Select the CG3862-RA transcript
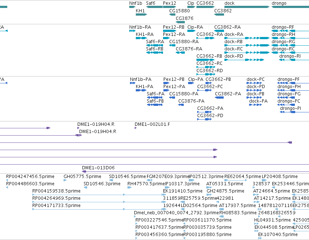The height and width of the screenshot is (240, 309). 219,31
